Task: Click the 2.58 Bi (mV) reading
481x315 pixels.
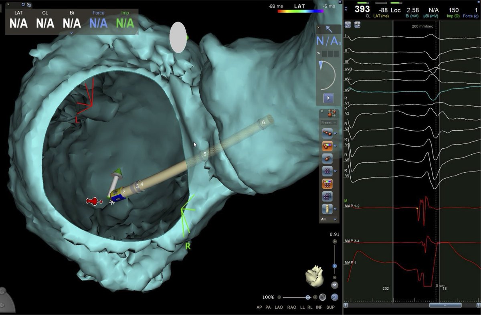Action: point(413,10)
